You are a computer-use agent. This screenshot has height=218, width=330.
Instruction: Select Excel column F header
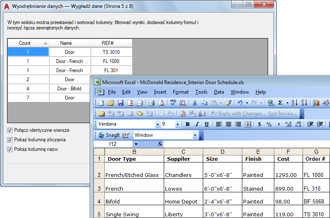(x=288, y=152)
